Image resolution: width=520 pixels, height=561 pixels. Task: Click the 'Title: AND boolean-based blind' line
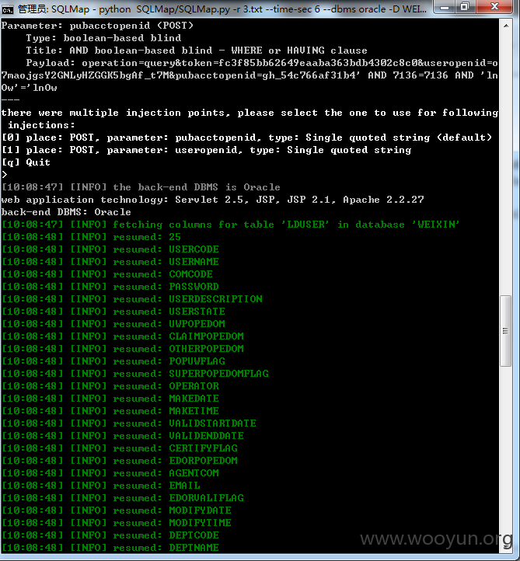click(197, 51)
